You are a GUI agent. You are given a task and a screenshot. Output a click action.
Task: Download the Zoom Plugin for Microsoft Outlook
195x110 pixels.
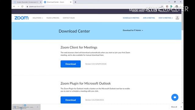71,100
